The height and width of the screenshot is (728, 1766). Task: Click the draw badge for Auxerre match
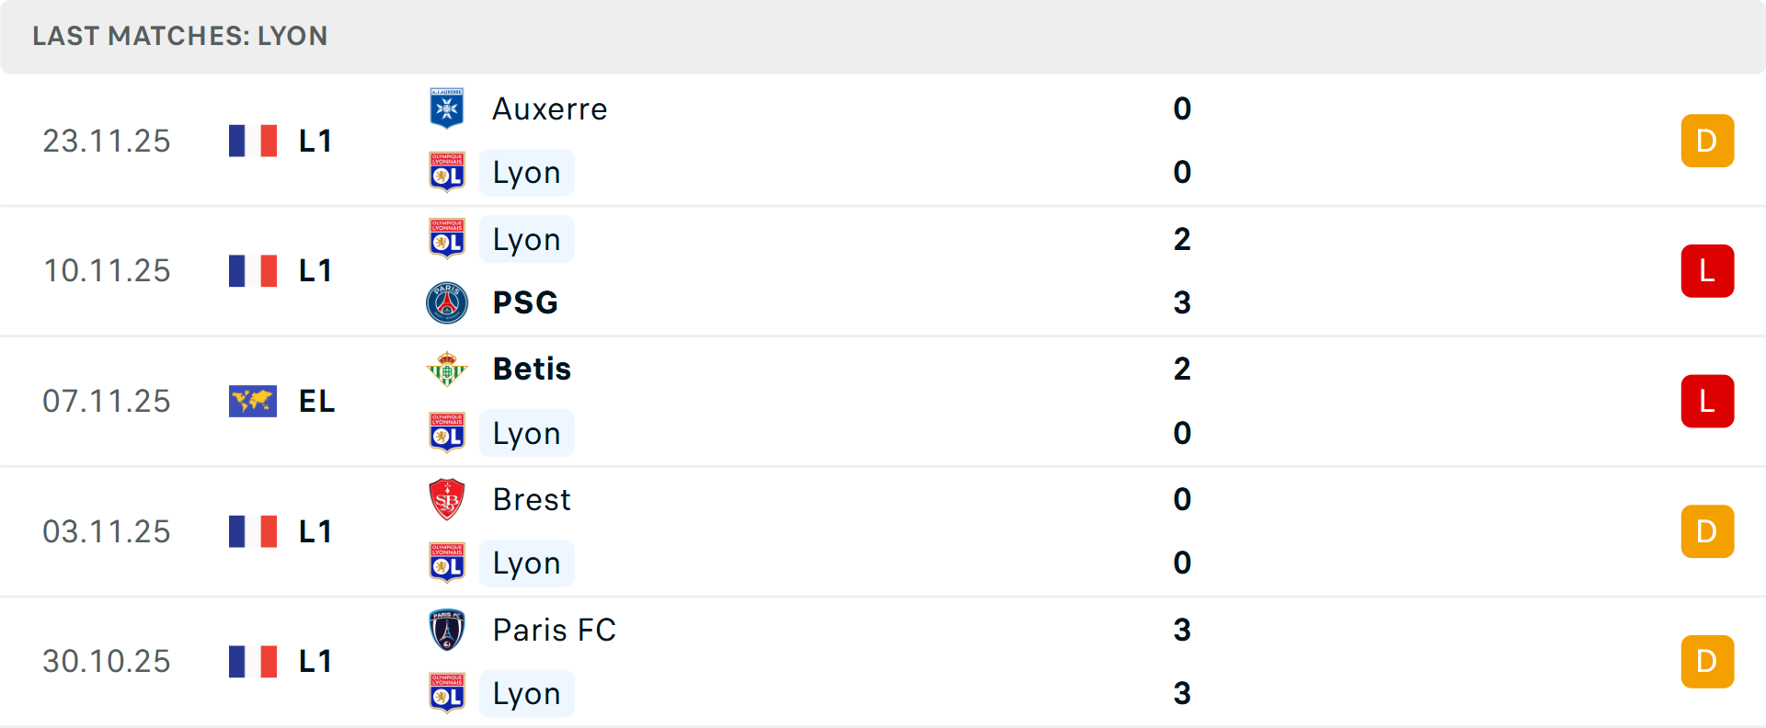pyautogui.click(x=1706, y=141)
